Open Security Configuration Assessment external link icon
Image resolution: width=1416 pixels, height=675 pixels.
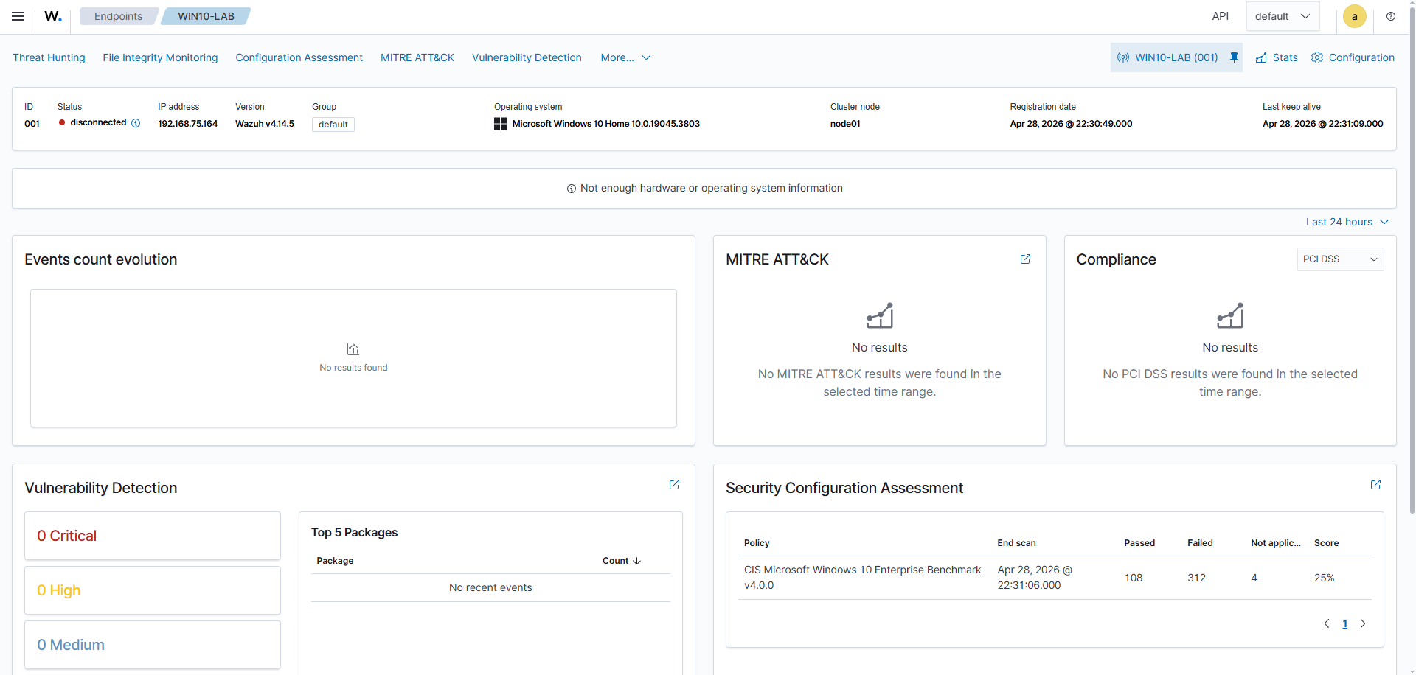pos(1375,485)
